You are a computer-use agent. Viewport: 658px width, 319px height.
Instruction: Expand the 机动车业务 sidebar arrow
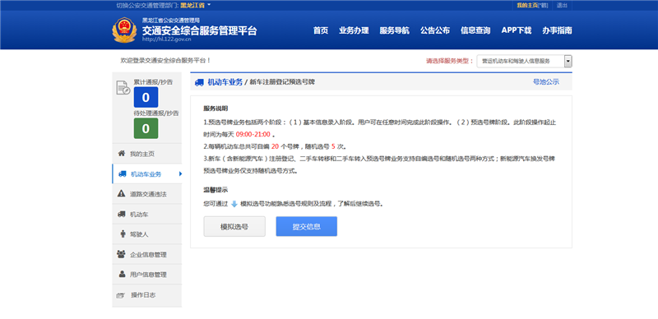pos(180,173)
